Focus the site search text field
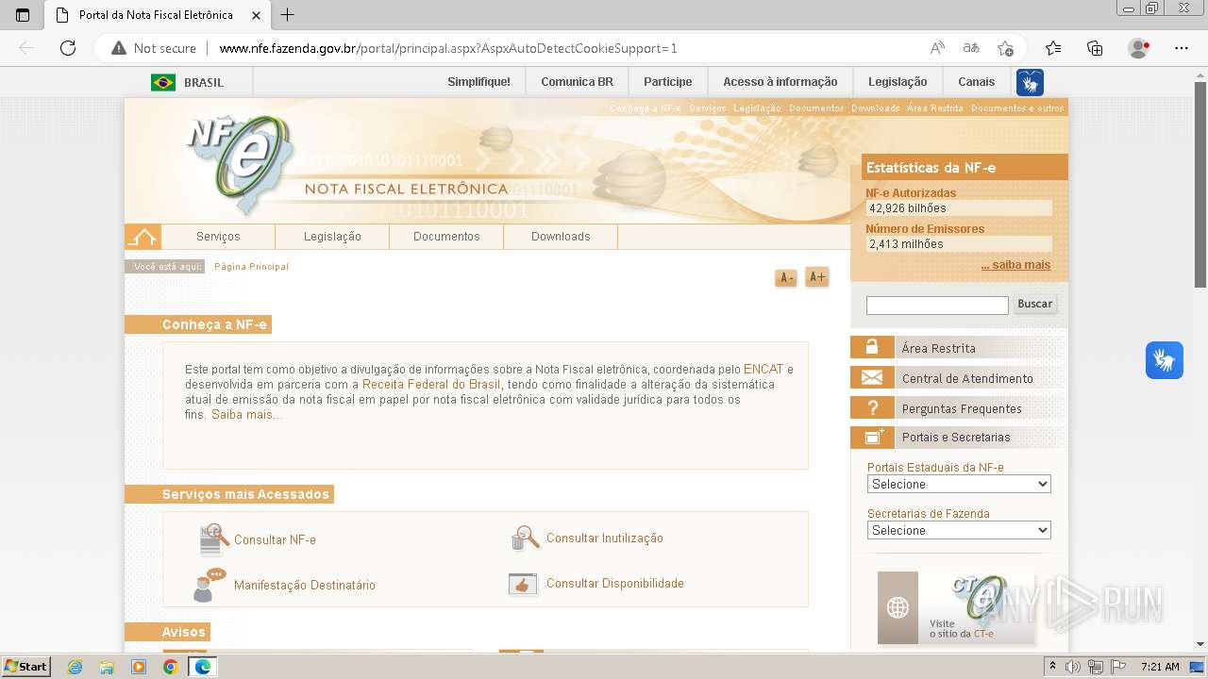The image size is (1208, 679). [937, 305]
